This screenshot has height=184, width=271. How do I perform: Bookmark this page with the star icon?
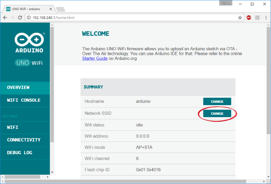240,17
